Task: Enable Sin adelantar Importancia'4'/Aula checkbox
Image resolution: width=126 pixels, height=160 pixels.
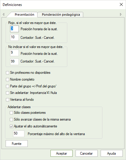Action: (x=7, y=93)
